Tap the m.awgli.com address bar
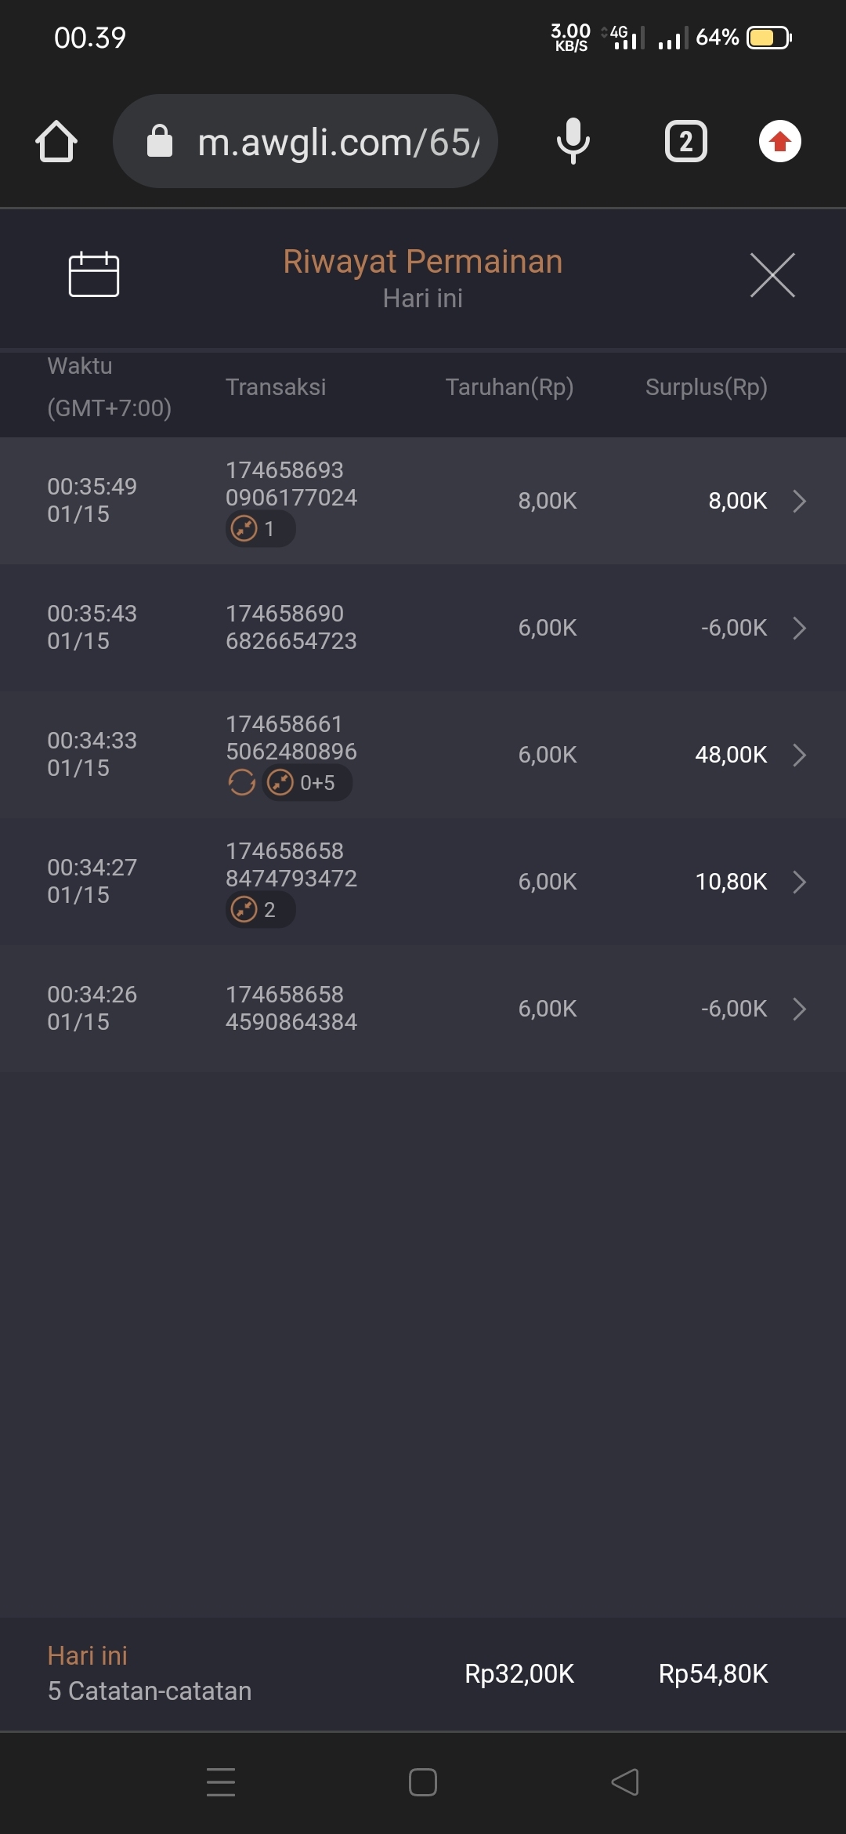This screenshot has width=846, height=1834. pos(337,142)
